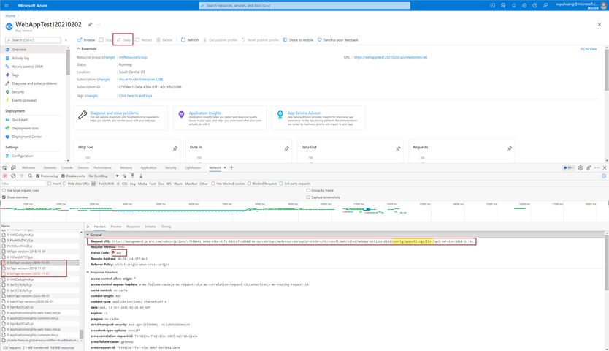Open the myResourceGroup link
Screen dimensions: 609x351
(133, 57)
